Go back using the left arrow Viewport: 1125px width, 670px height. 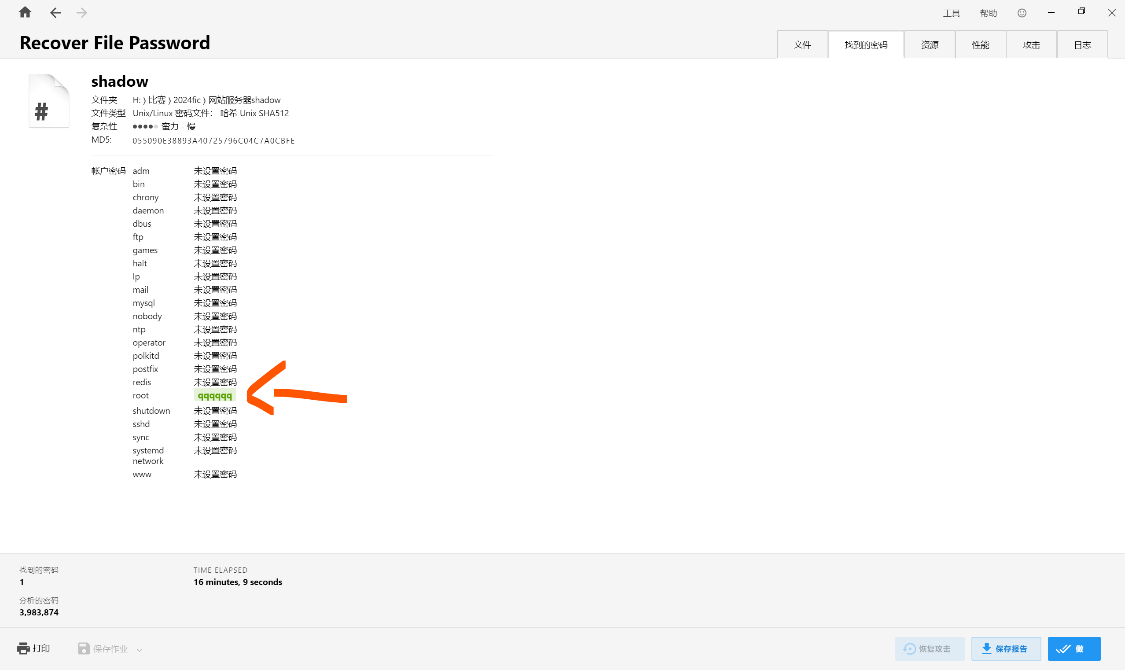click(x=55, y=13)
